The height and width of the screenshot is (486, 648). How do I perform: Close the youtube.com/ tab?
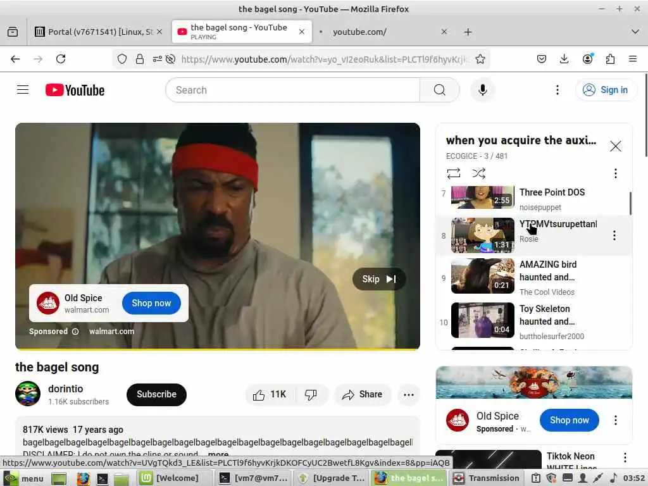click(444, 32)
